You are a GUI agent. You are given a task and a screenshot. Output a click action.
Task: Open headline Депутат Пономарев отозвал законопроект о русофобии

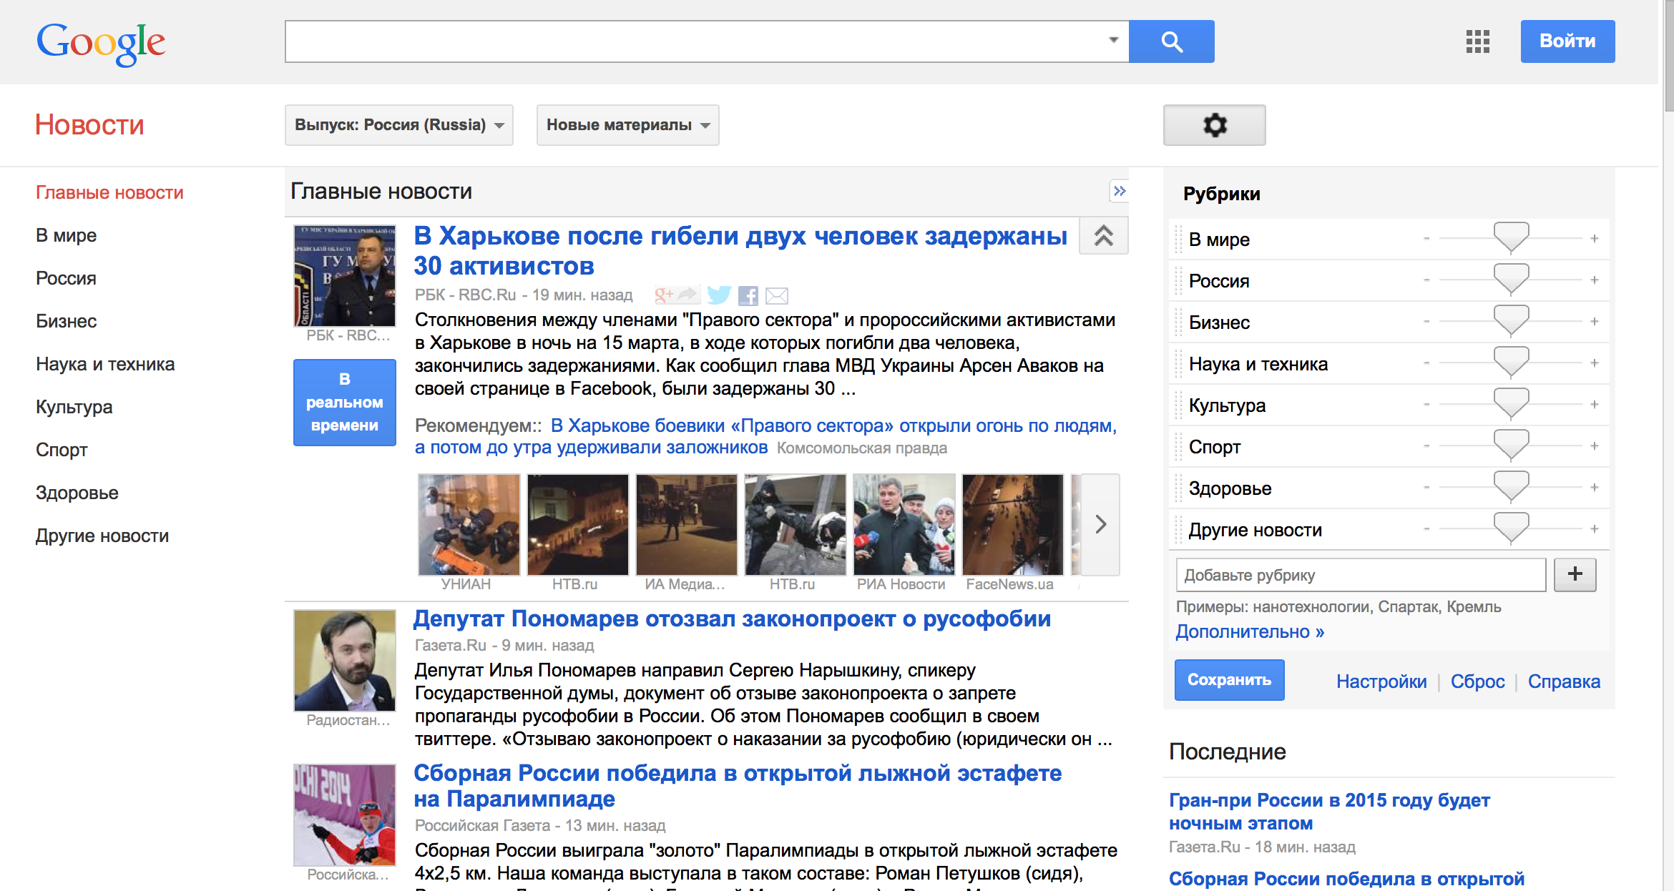732,619
